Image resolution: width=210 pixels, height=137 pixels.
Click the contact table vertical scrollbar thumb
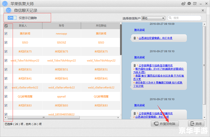coord(121,40)
